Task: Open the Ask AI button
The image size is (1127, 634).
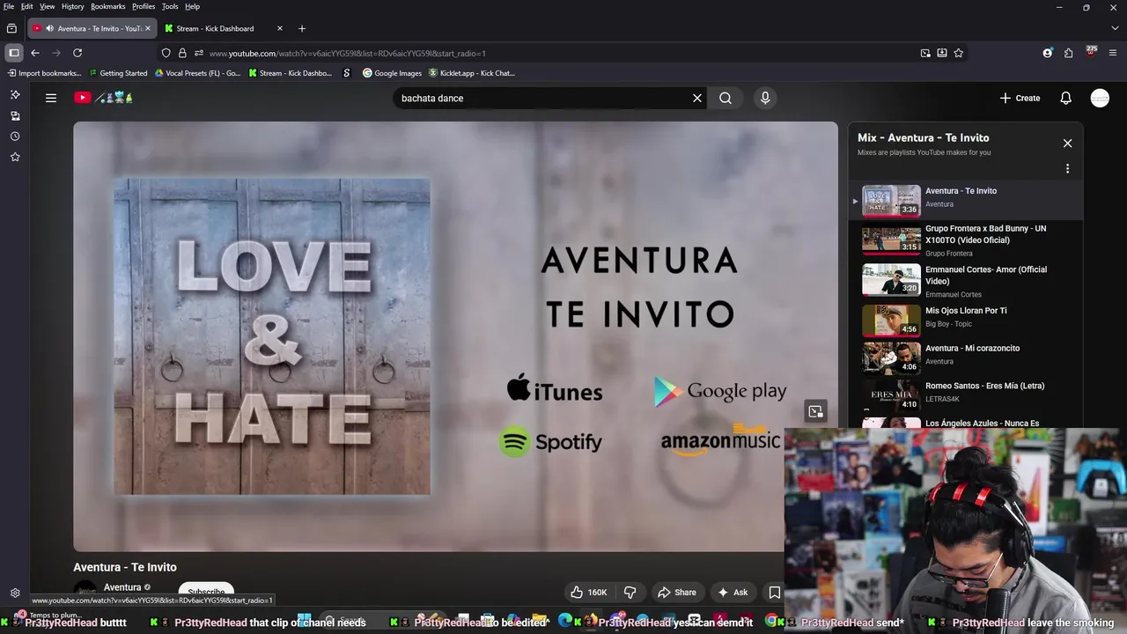Action: [733, 593]
